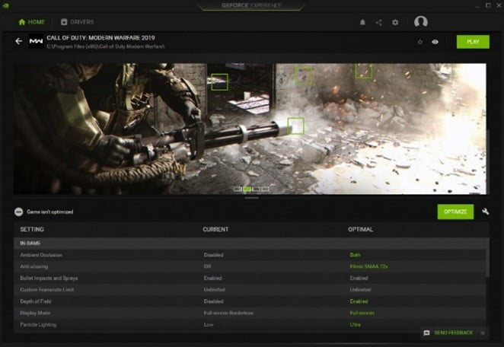Image resolution: width=504 pixels, height=347 pixels.
Task: Click current 'Full-screen Borderless' Display Mode value
Action: point(228,313)
